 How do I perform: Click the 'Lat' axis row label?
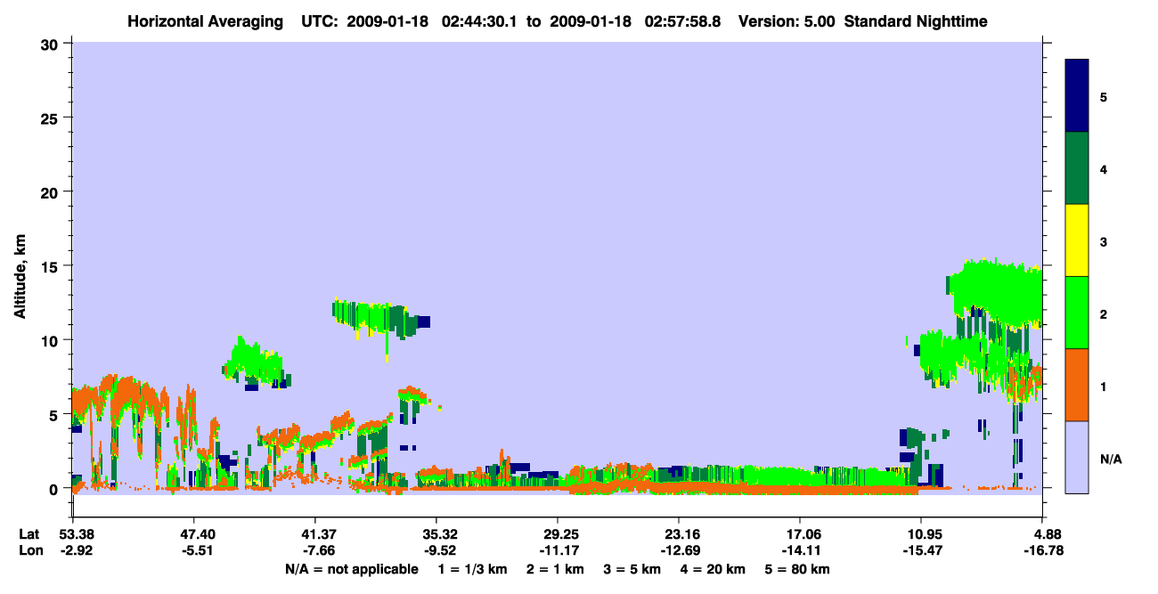click(x=29, y=534)
